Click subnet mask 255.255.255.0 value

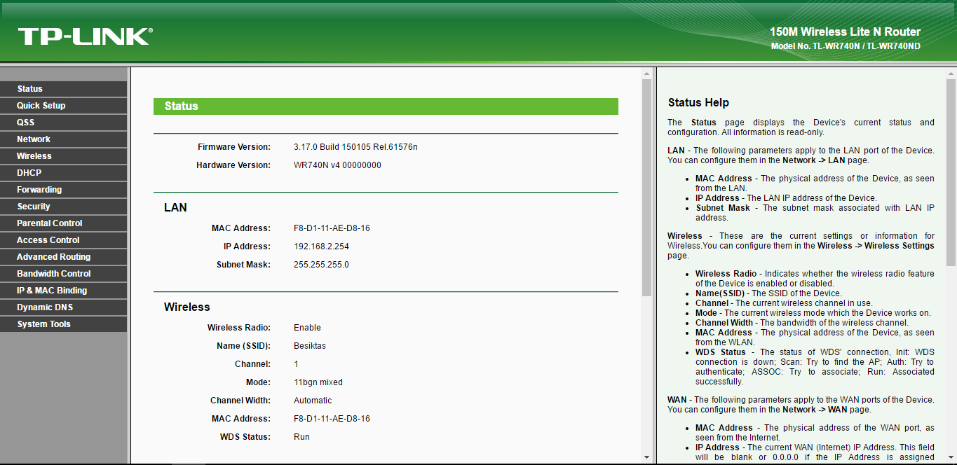click(x=321, y=265)
